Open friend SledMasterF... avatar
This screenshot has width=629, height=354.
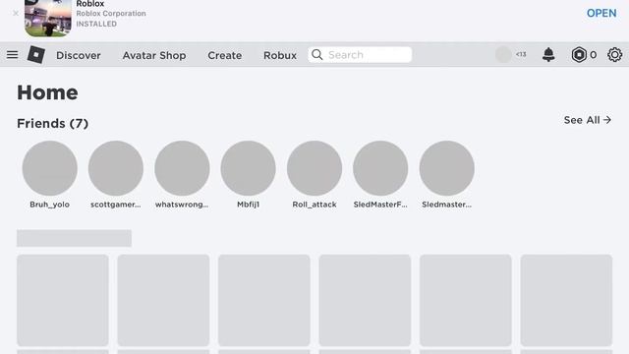(x=380, y=168)
